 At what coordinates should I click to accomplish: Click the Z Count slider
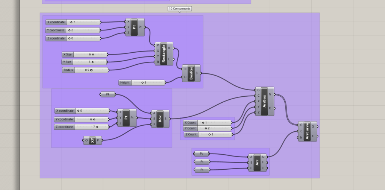208,134
